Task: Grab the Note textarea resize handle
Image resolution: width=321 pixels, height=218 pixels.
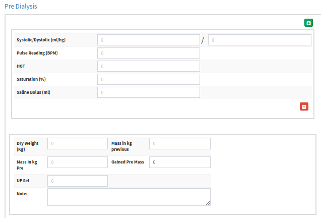Action: click(208, 203)
